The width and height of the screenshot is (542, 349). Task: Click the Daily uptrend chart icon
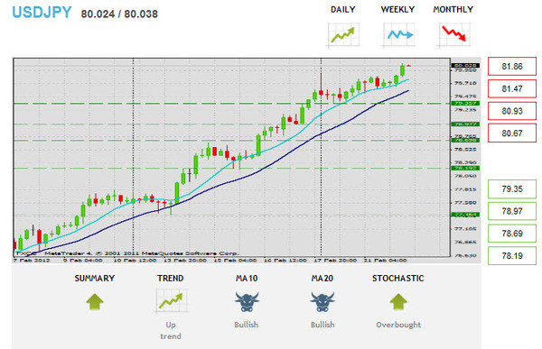(x=343, y=34)
